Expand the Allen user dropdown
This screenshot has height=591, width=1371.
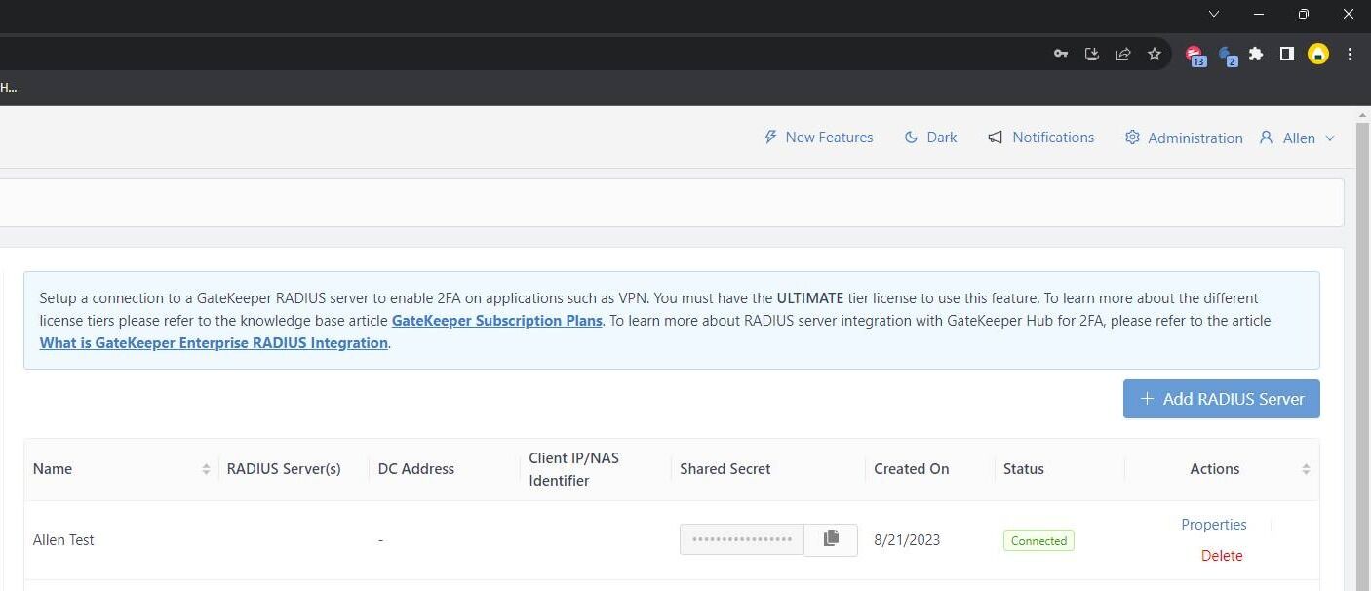(x=1297, y=138)
